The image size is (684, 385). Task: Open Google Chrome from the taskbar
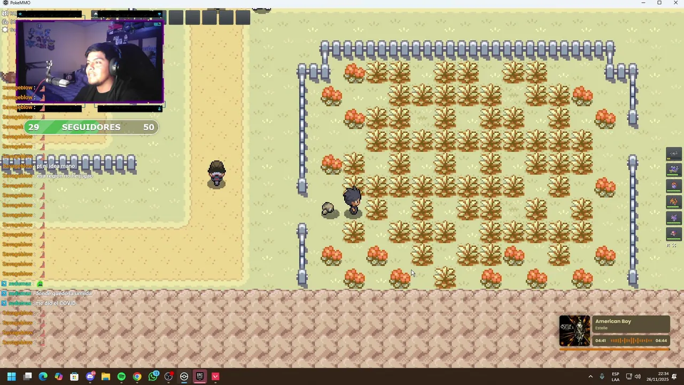pyautogui.click(x=137, y=376)
